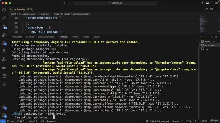Open the Explorer view in activity bar
Screen dimensions: 220x123
pos(4,10)
